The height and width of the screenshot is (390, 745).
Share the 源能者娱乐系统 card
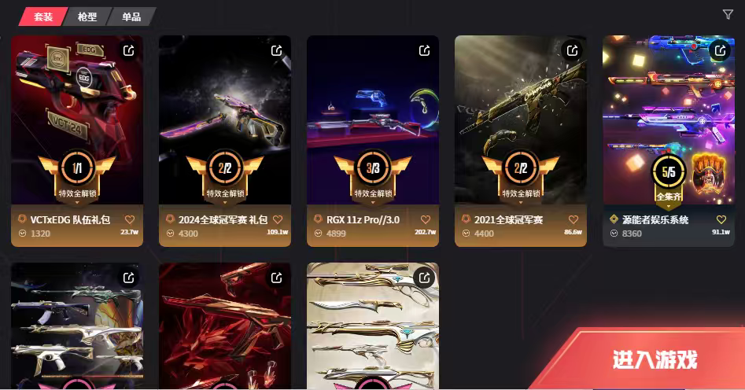pos(720,50)
